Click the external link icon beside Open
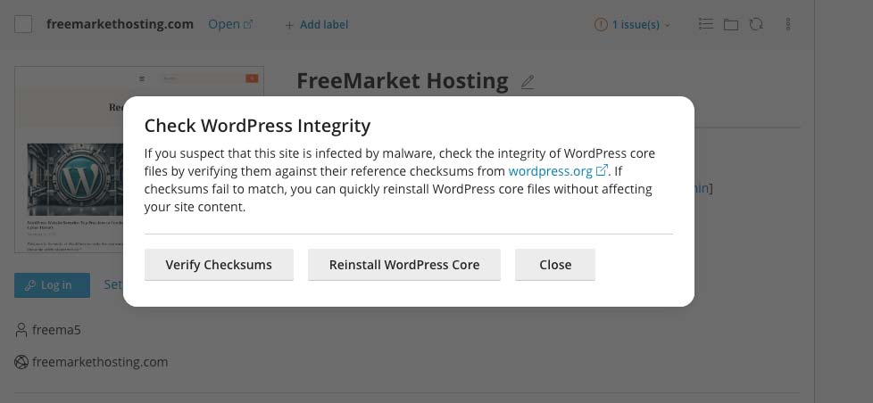This screenshot has height=403, width=873. (x=248, y=25)
